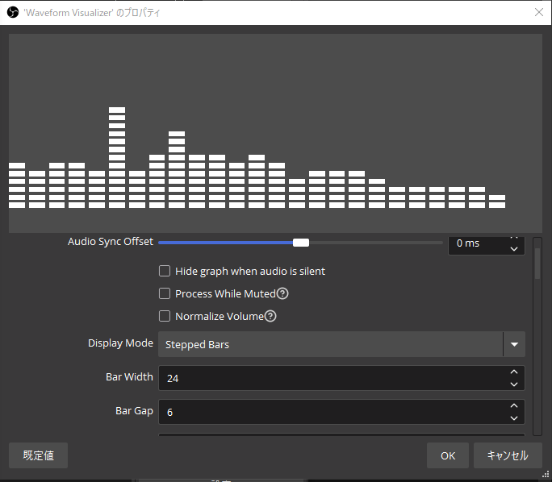
Task: Click the Audio Sync Offset slider handle
Action: coord(301,243)
